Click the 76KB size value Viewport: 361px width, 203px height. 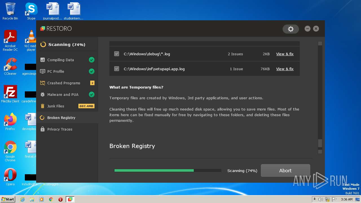coord(265,69)
